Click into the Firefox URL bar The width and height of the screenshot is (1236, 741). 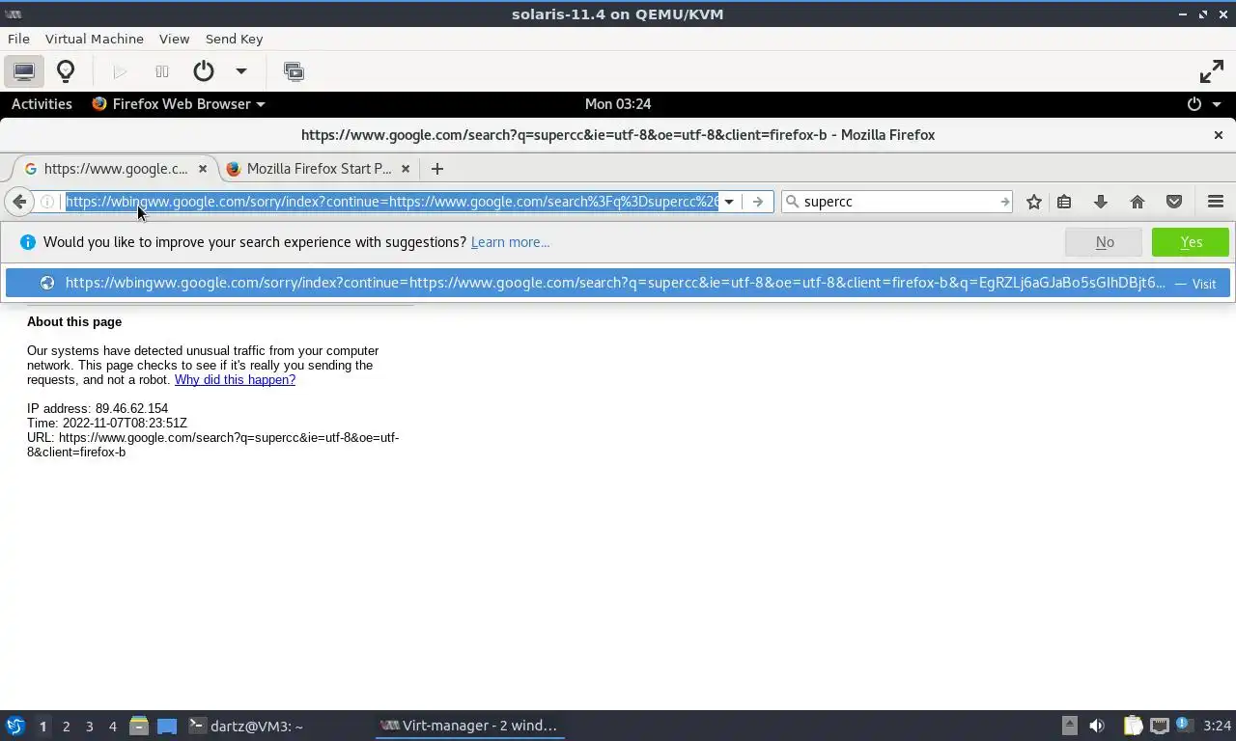(x=391, y=202)
